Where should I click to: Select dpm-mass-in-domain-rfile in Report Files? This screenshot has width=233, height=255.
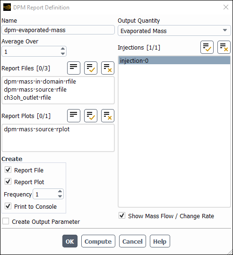pyautogui.click(x=40, y=81)
